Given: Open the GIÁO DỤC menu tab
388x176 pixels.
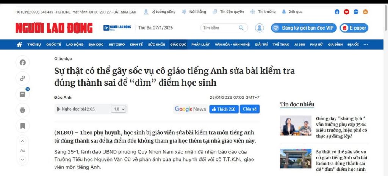Looking at the screenshot, I should point(178,45).
